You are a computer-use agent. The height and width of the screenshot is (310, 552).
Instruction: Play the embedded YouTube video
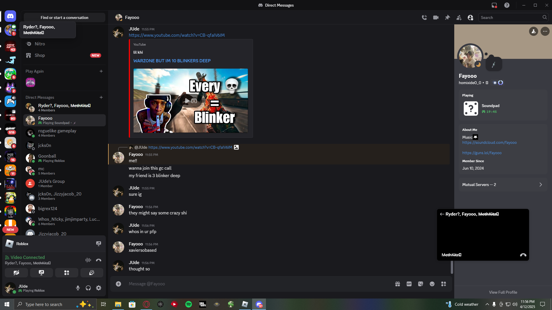pyautogui.click(x=187, y=101)
